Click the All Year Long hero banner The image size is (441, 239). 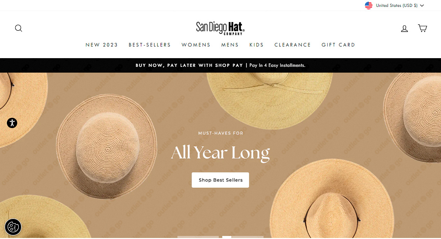[x=220, y=155]
